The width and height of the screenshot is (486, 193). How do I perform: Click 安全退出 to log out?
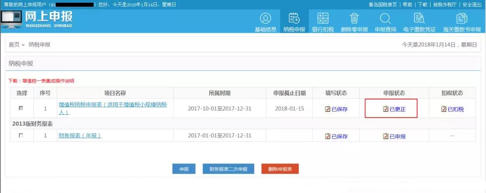pos(472,4)
